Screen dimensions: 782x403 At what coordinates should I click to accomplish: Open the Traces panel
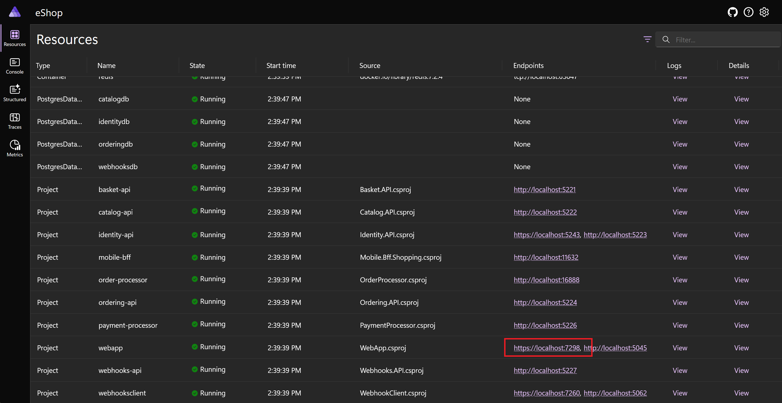tap(15, 120)
